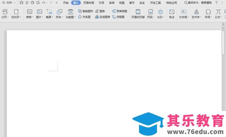226x137 pixels.
Task: Insert a 思维导图 mind map
Action: point(120,11)
